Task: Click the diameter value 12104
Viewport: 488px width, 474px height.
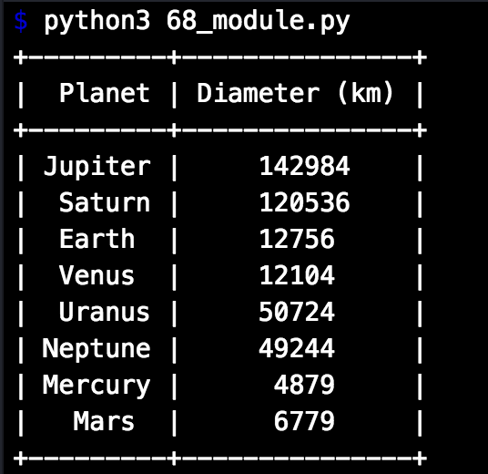Action: point(297,275)
